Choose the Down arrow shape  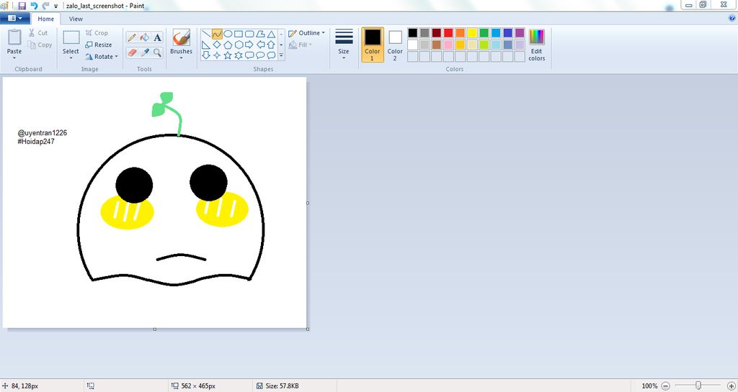coord(206,55)
